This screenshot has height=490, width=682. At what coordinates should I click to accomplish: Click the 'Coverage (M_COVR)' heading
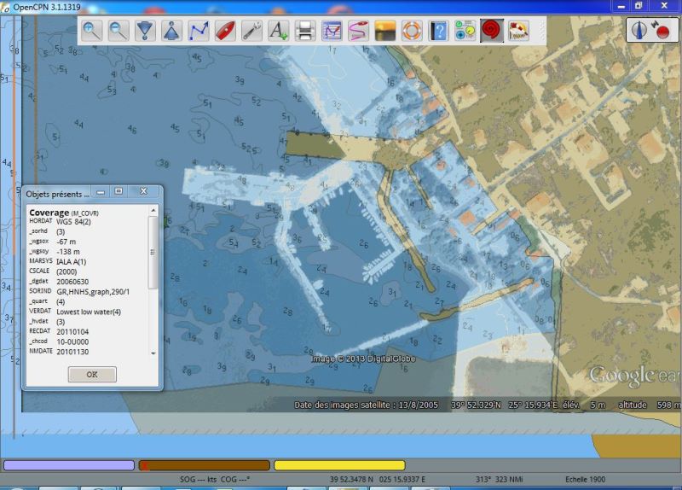click(x=64, y=213)
